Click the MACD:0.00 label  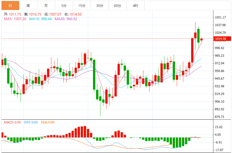pyautogui.click(x=12, y=122)
